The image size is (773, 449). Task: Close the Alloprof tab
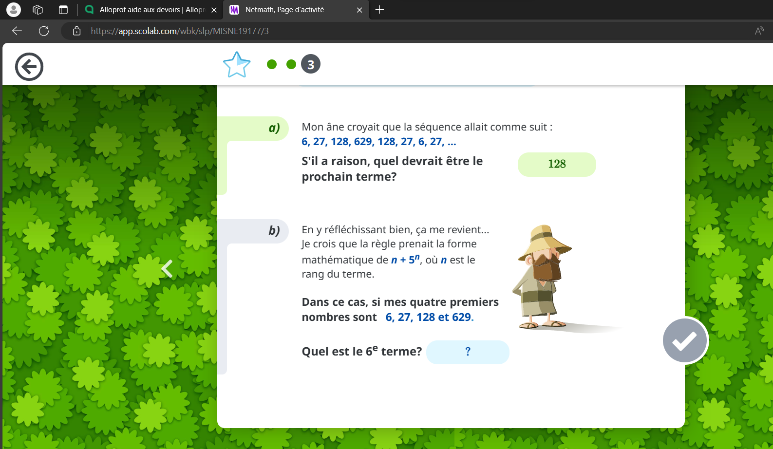click(214, 10)
